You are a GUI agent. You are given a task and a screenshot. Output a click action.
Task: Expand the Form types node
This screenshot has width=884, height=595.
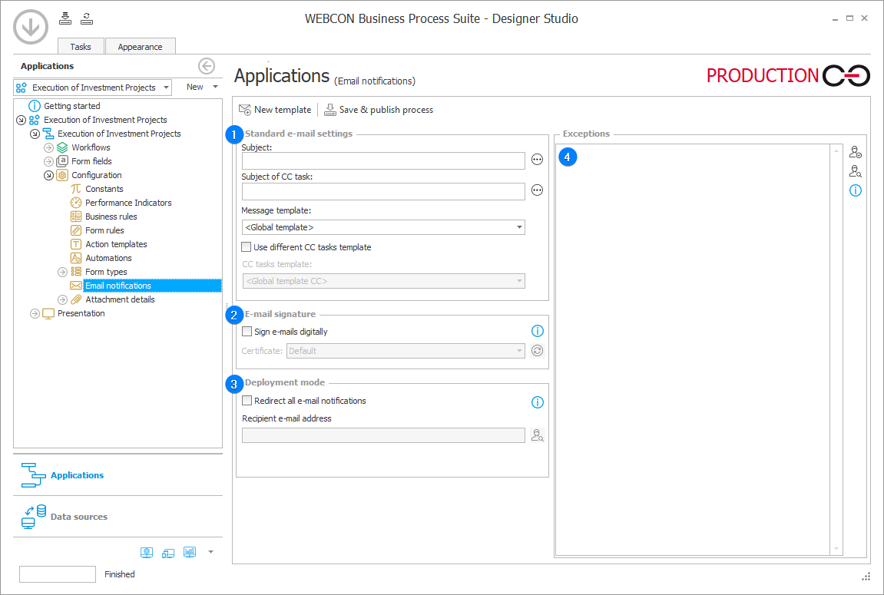(62, 272)
